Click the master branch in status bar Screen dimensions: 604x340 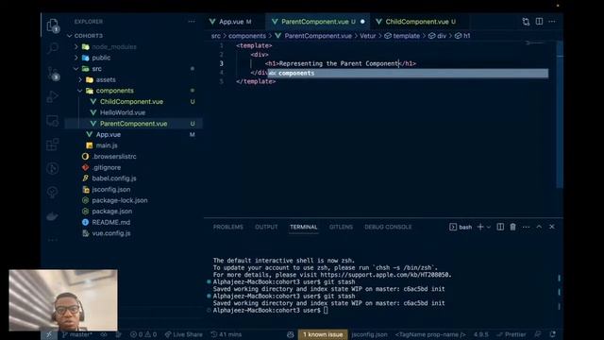[77, 334]
